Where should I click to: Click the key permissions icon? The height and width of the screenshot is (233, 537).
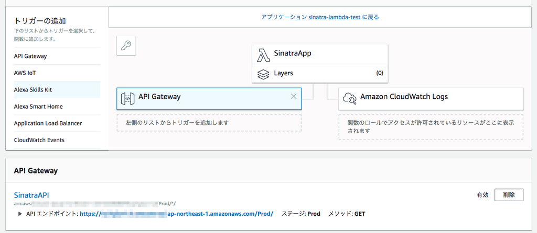pos(126,45)
